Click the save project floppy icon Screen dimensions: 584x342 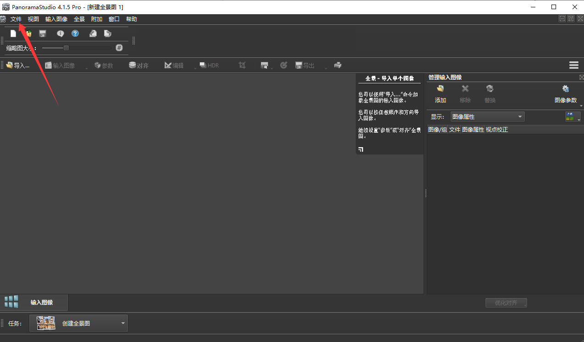pyautogui.click(x=43, y=33)
